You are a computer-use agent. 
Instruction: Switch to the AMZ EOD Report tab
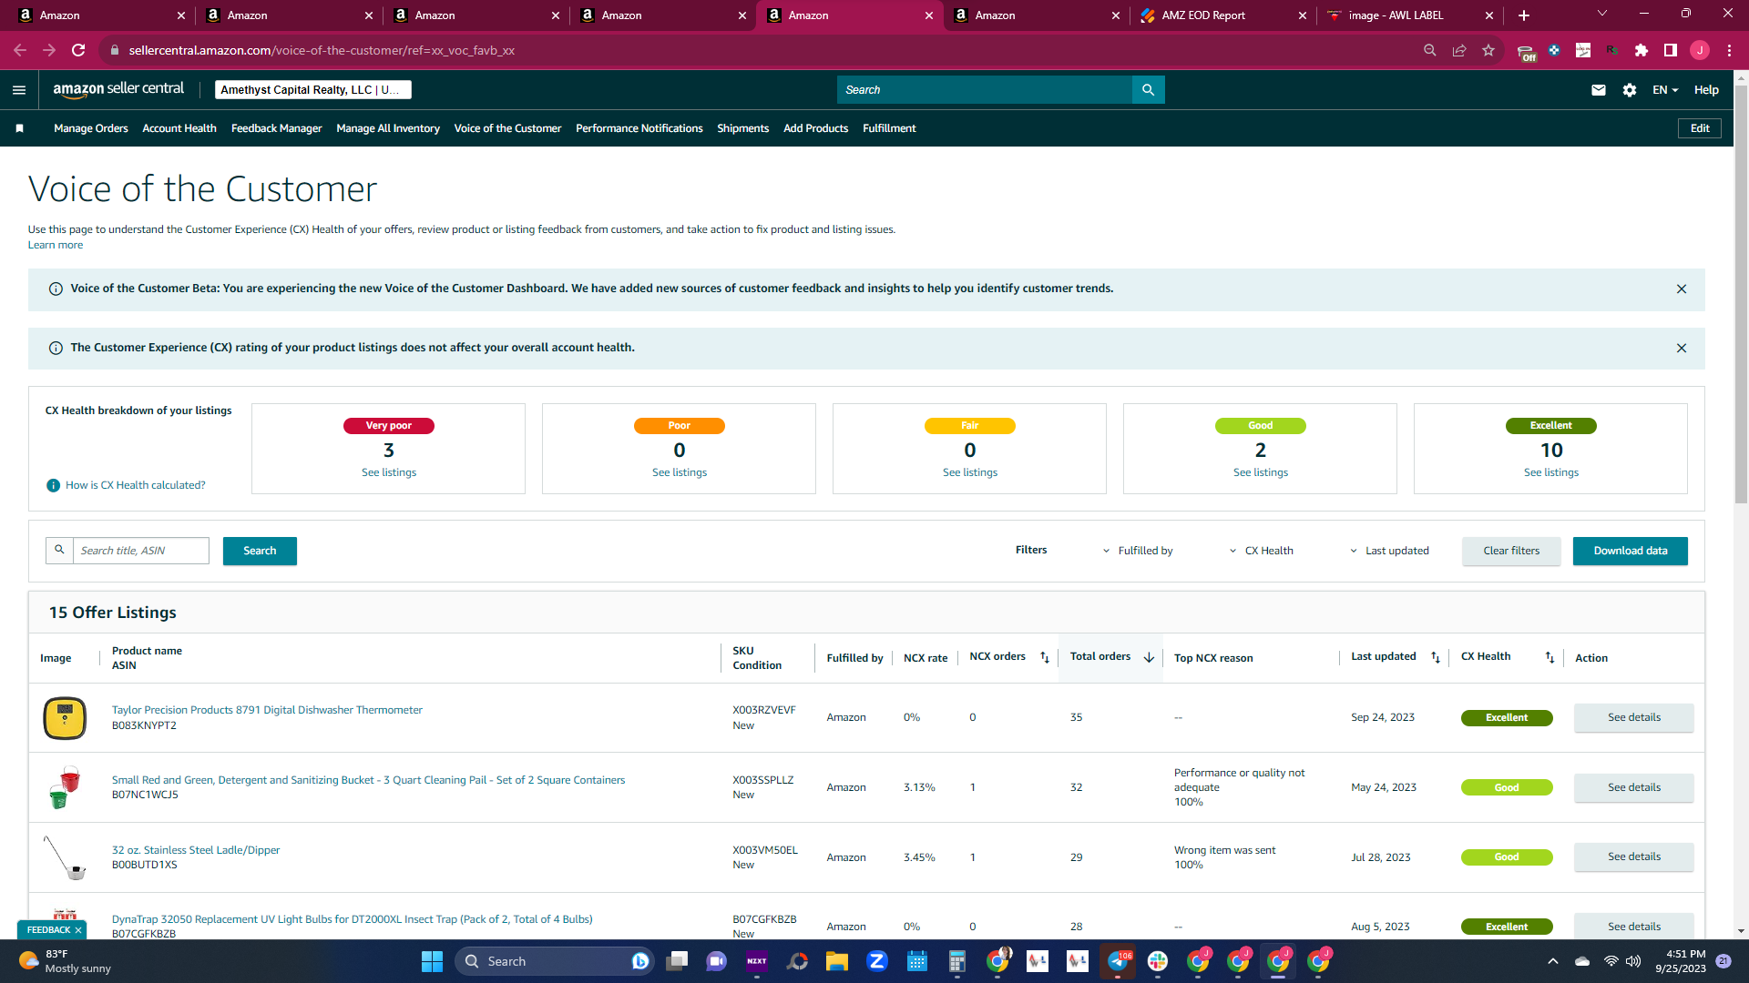(1222, 15)
